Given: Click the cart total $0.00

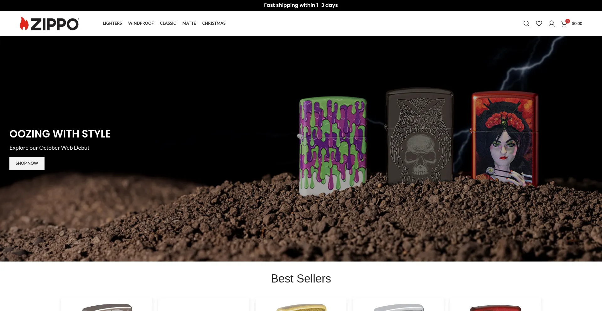Looking at the screenshot, I should pyautogui.click(x=577, y=23).
